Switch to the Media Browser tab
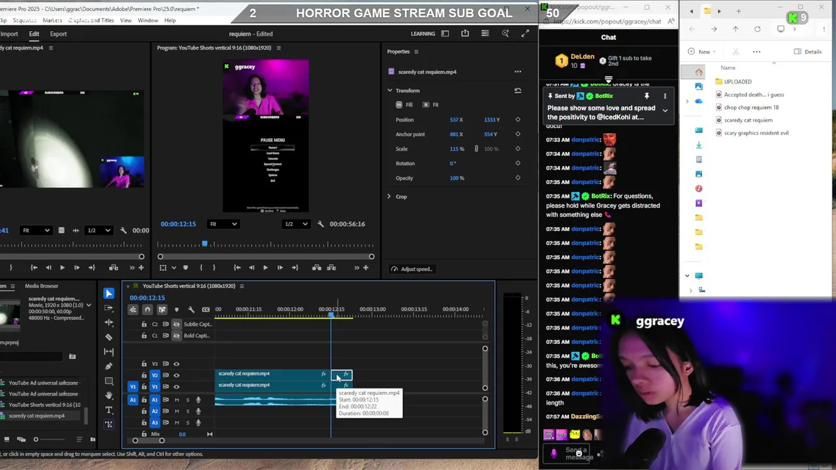Viewport: 836px width, 470px height. coord(41,286)
